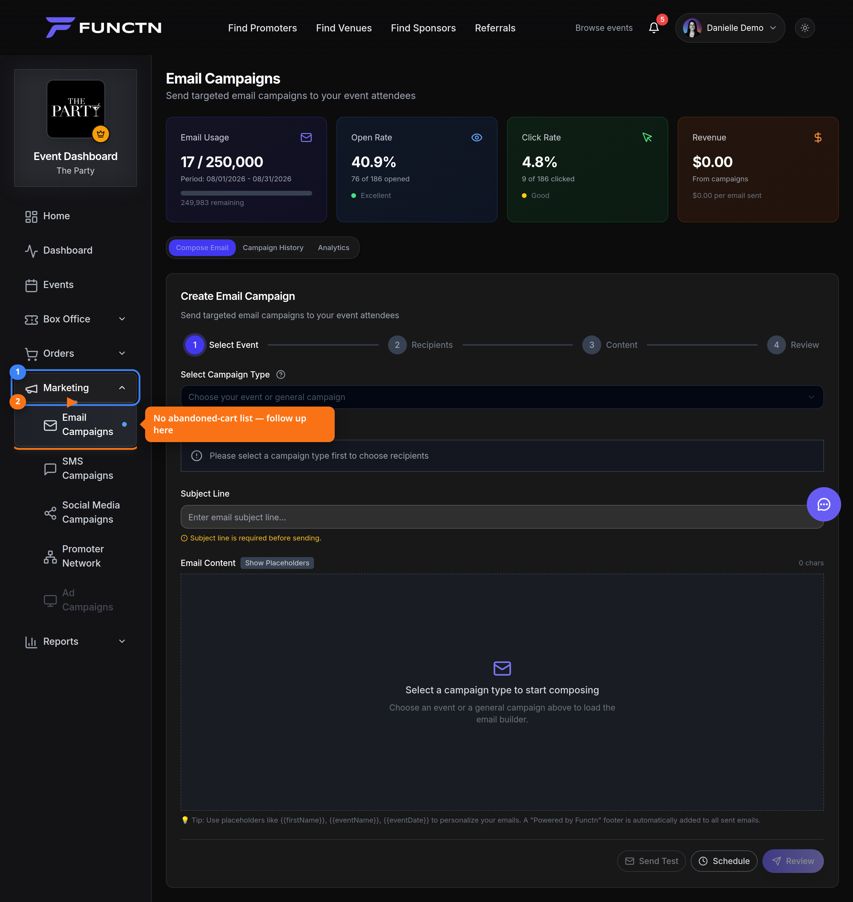Click the "$0.00 per email sent" text
This screenshot has height=902, width=853.
[x=727, y=195]
